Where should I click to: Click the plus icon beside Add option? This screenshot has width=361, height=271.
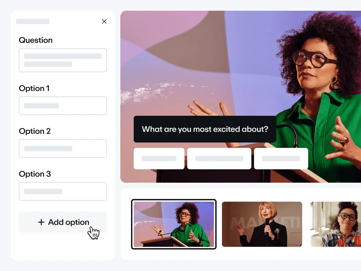(41, 222)
